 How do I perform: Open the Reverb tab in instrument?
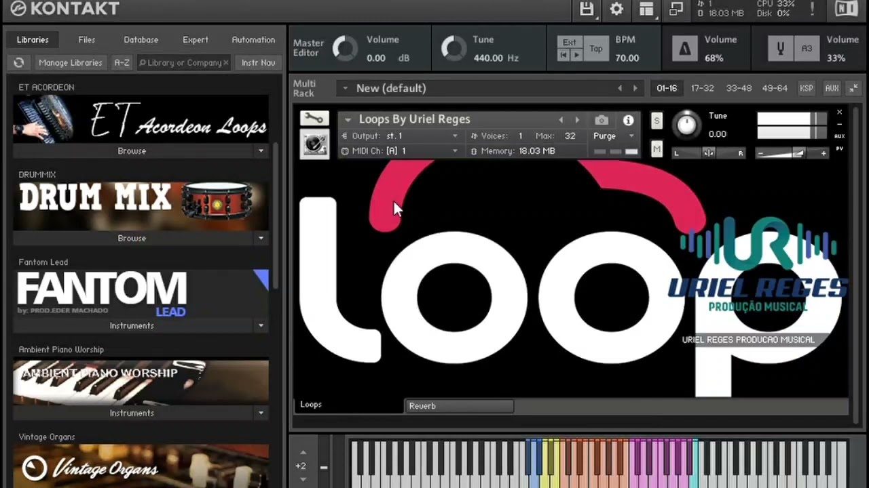(460, 406)
